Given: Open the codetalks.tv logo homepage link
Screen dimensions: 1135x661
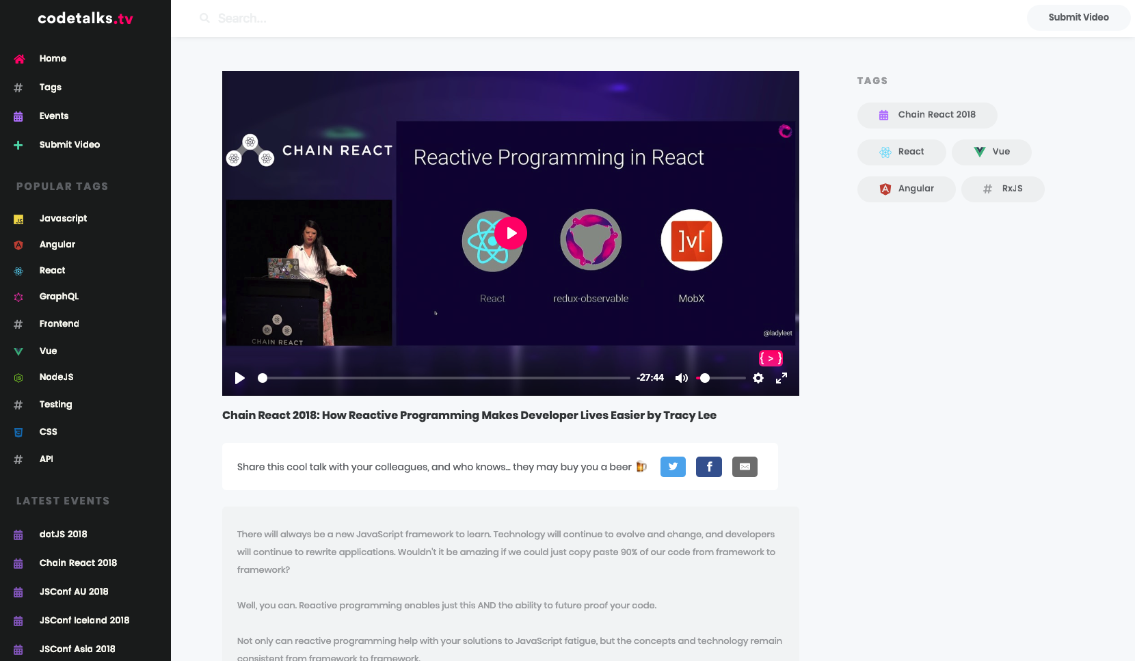Looking at the screenshot, I should pyautogui.click(x=85, y=18).
